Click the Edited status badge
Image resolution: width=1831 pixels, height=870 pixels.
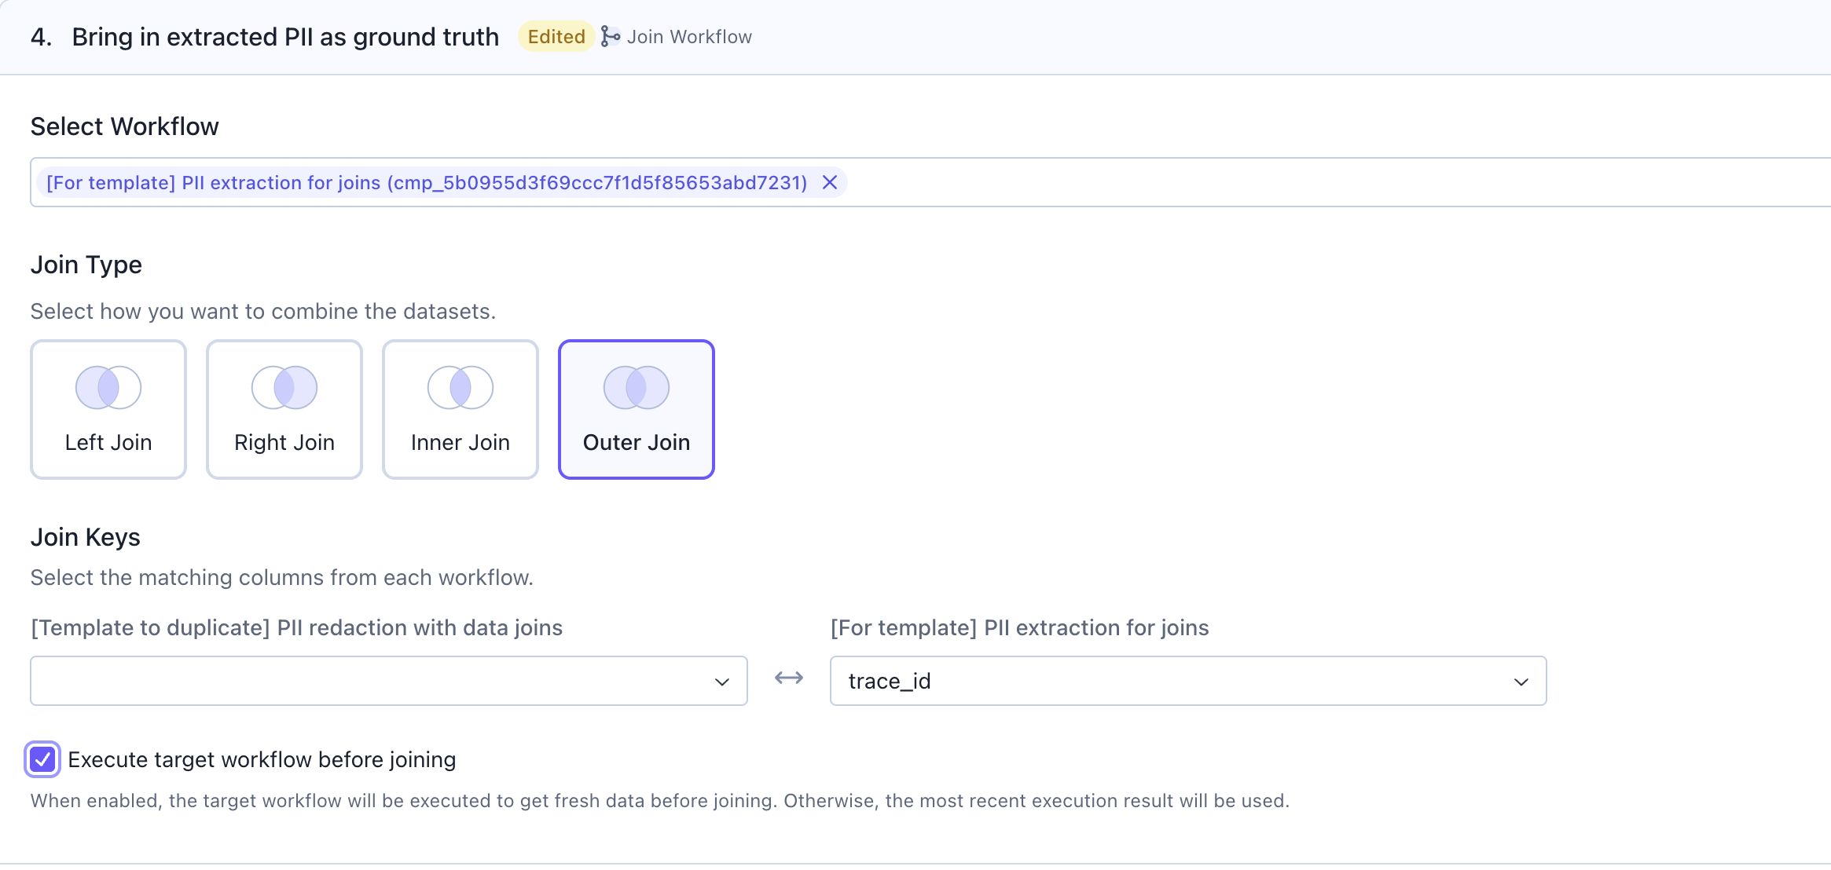556,37
